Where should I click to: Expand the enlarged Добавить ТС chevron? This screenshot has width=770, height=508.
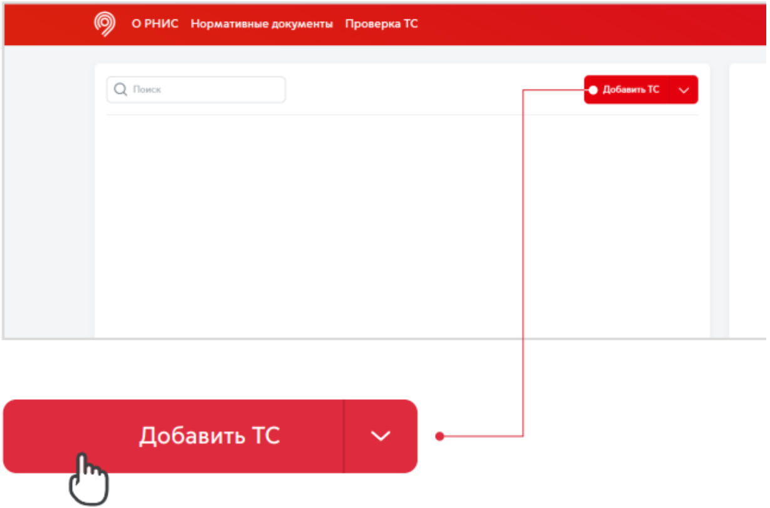pyautogui.click(x=381, y=436)
